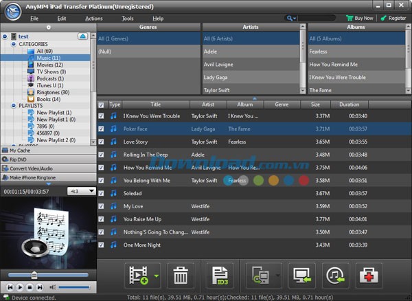Open Make iPhone Ringtone panel
Screen dimensions: 412x301
click(48, 177)
